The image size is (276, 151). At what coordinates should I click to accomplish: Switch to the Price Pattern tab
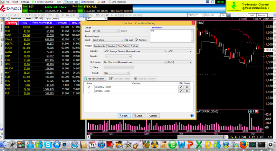click(x=123, y=46)
